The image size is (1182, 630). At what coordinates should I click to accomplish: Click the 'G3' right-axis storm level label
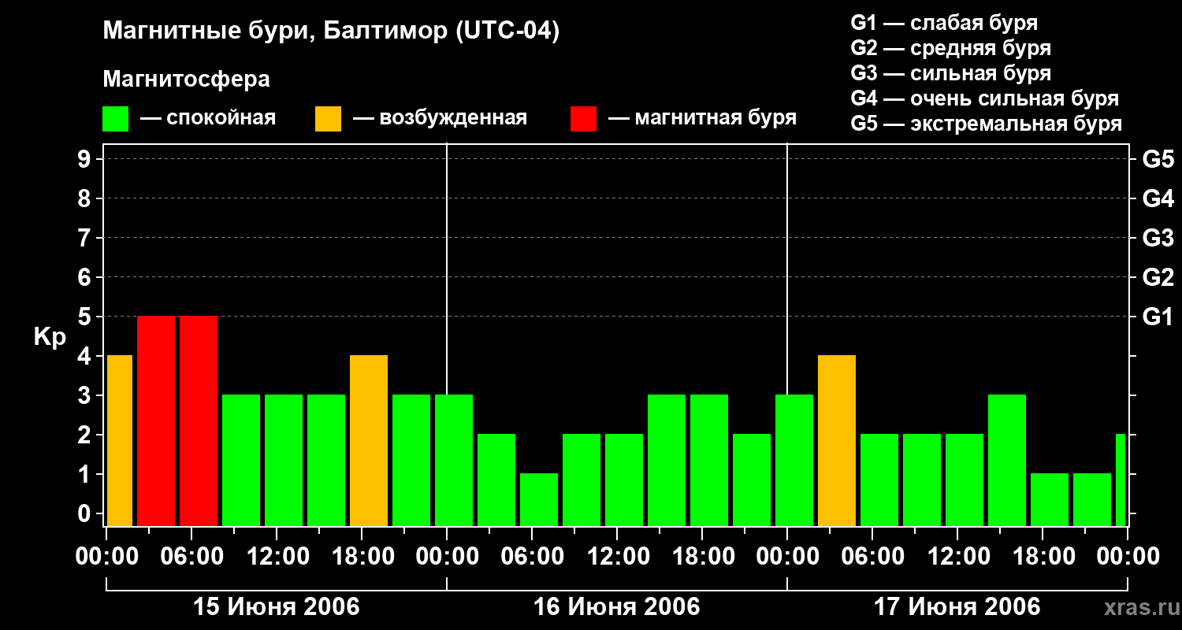point(1158,238)
